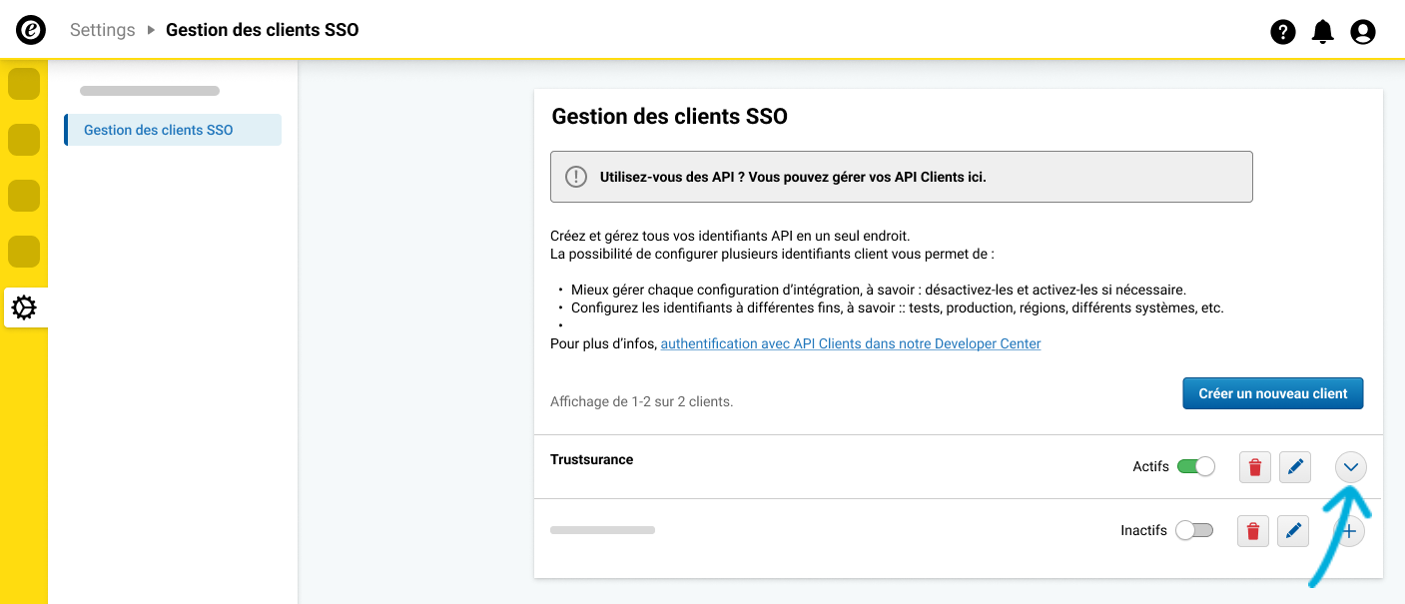Image resolution: width=1405 pixels, height=604 pixels.
Task: Expand the inactive client with plus button
Action: pyautogui.click(x=1349, y=531)
